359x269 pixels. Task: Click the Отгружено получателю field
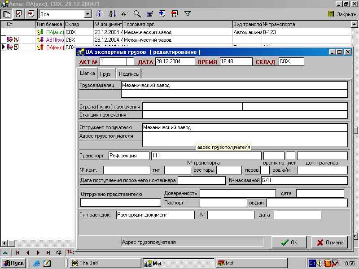click(x=245, y=127)
